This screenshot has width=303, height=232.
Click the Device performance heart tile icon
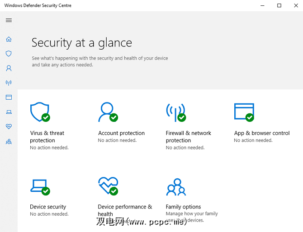point(108,186)
